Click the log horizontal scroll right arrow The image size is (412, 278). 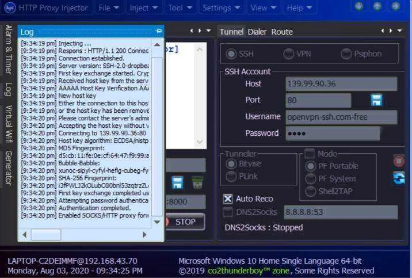point(144,234)
